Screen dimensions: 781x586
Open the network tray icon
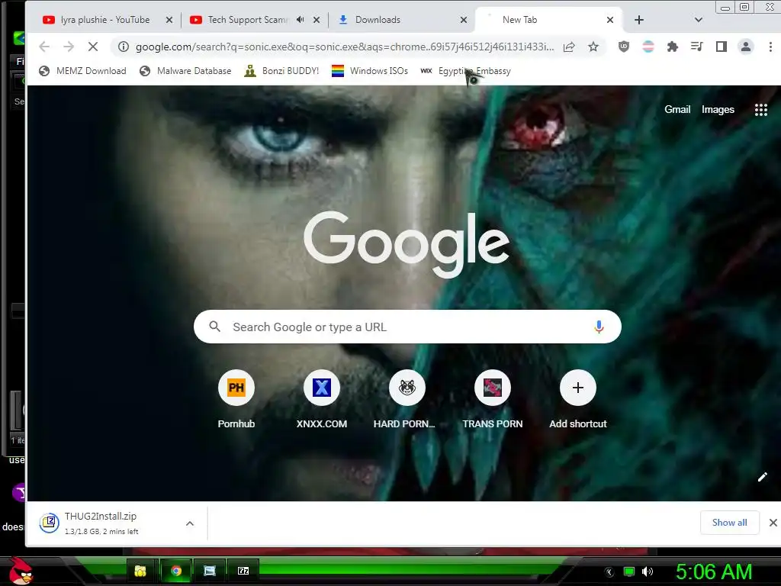coord(629,572)
